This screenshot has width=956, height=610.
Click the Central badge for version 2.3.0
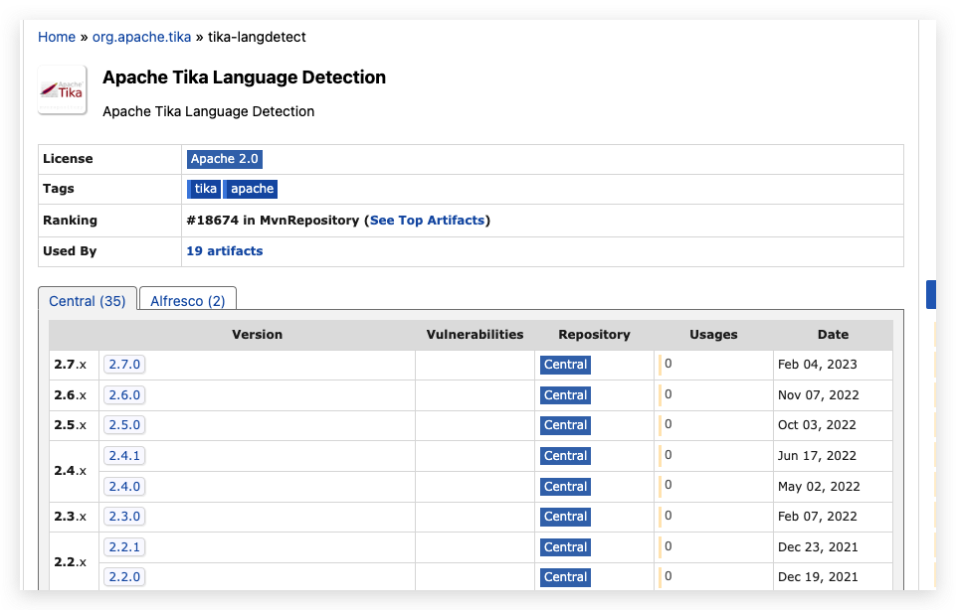(x=565, y=517)
